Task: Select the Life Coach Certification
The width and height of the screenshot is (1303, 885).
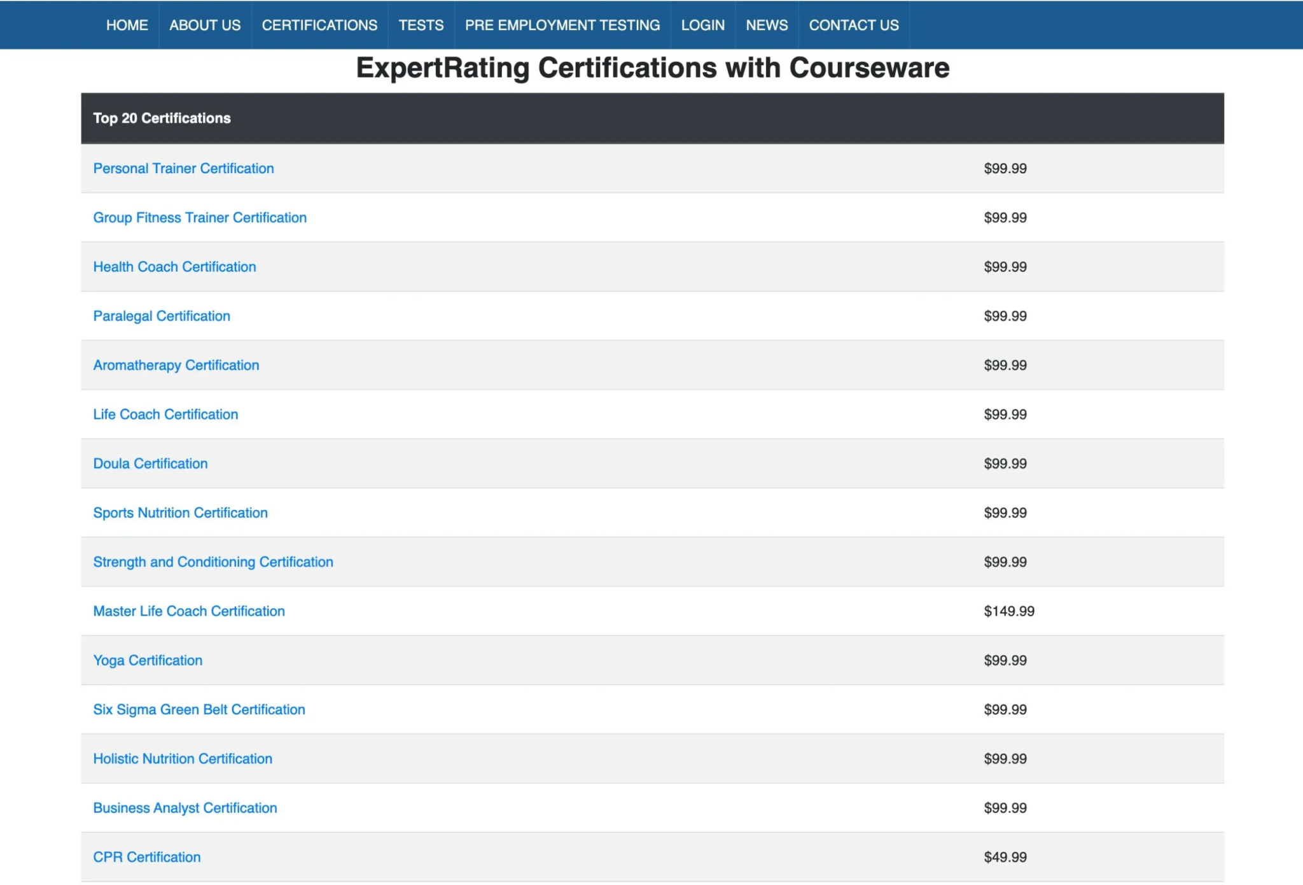Action: pyautogui.click(x=165, y=414)
